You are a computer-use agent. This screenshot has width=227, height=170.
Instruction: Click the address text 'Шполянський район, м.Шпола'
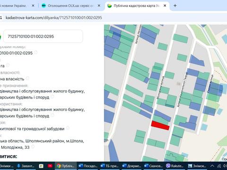coord(55,141)
